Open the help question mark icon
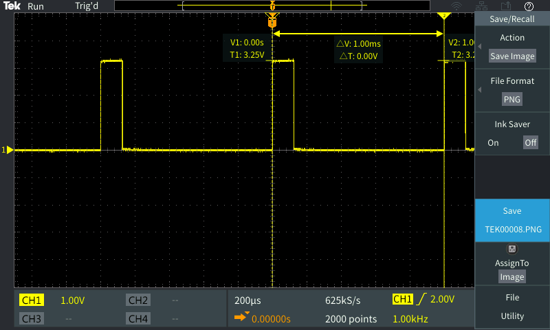This screenshot has height=330, width=550. pos(529,6)
